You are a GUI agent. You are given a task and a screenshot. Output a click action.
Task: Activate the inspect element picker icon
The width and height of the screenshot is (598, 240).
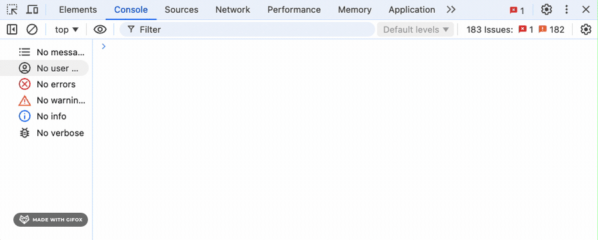12,9
